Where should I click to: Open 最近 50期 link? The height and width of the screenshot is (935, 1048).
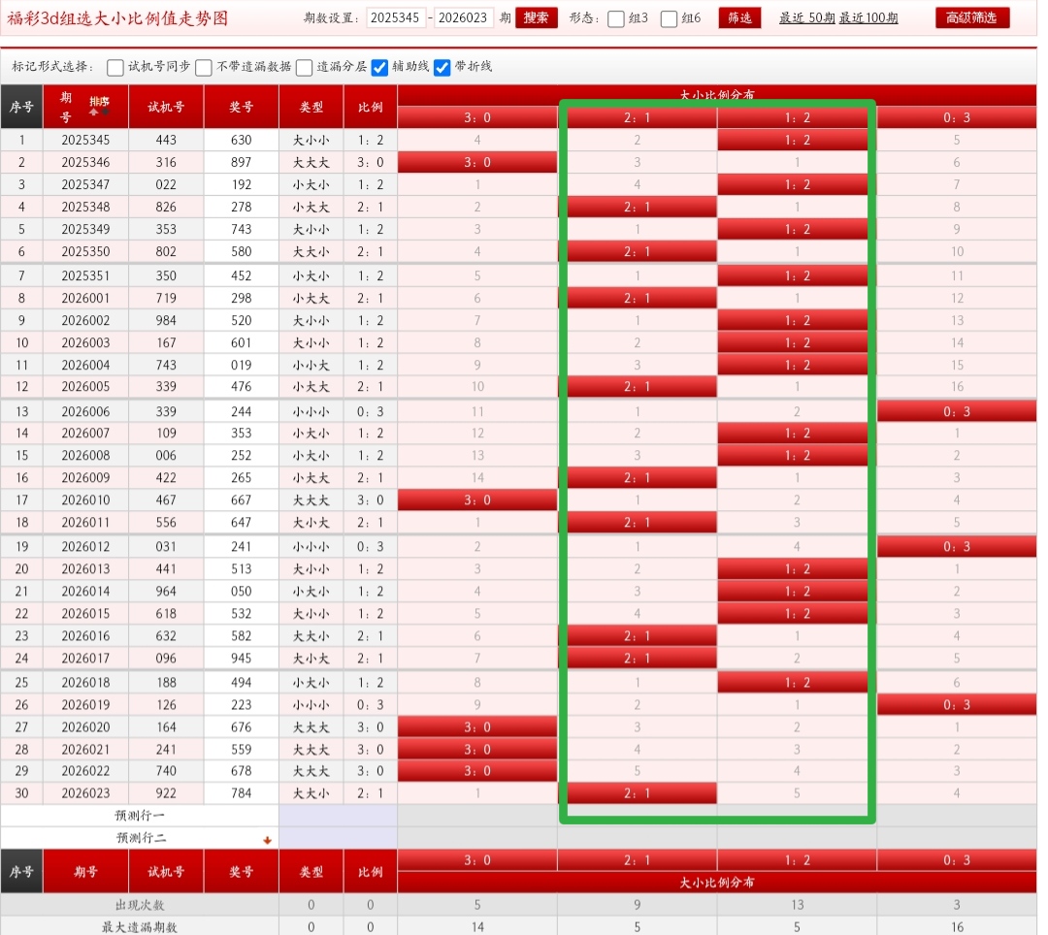tap(806, 18)
